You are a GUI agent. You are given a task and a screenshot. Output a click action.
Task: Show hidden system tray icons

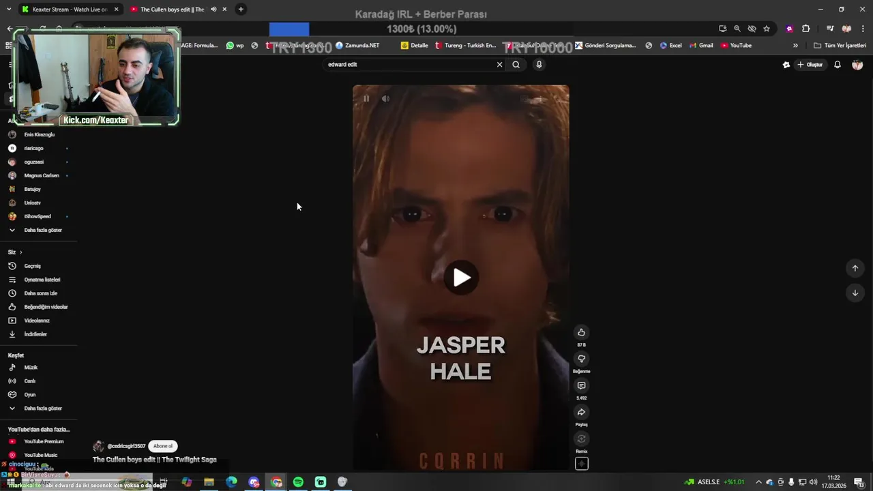click(x=758, y=482)
